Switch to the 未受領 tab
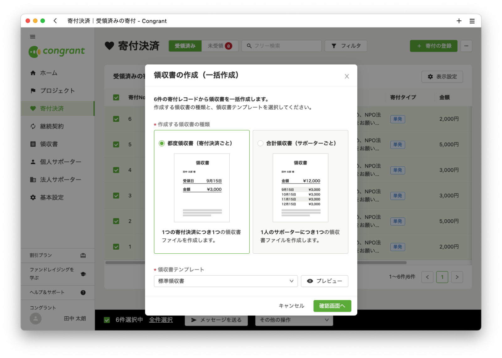This screenshot has width=502, height=358. [x=219, y=46]
